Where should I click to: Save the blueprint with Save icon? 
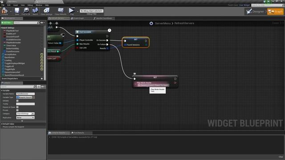point(17,12)
